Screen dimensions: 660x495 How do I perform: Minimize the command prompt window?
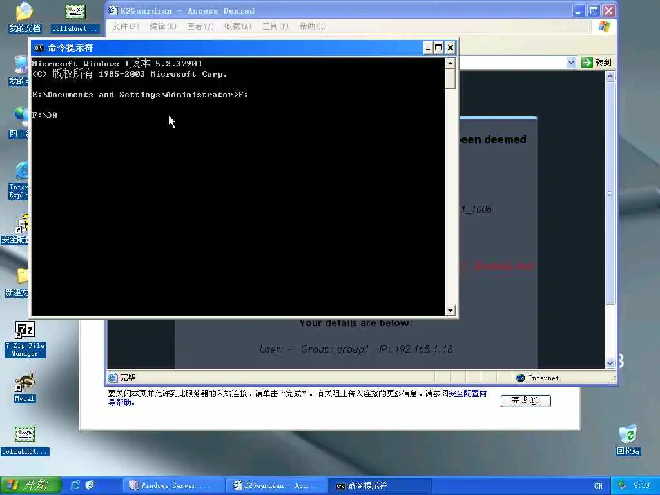[428, 48]
